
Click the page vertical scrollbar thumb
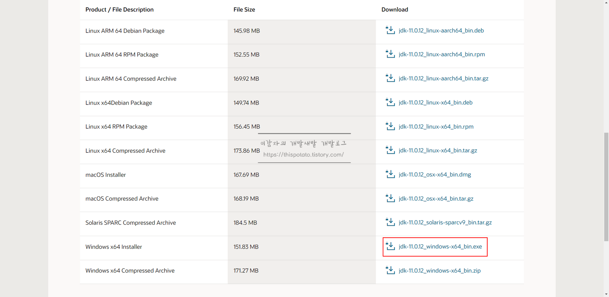(x=606, y=187)
